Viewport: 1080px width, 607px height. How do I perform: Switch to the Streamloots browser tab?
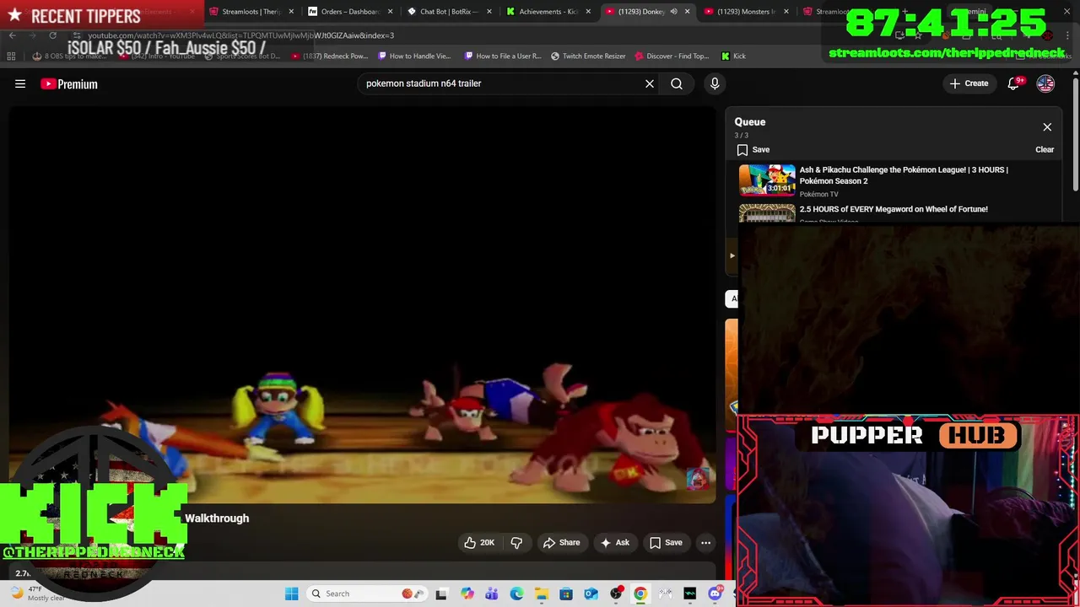pos(251,12)
